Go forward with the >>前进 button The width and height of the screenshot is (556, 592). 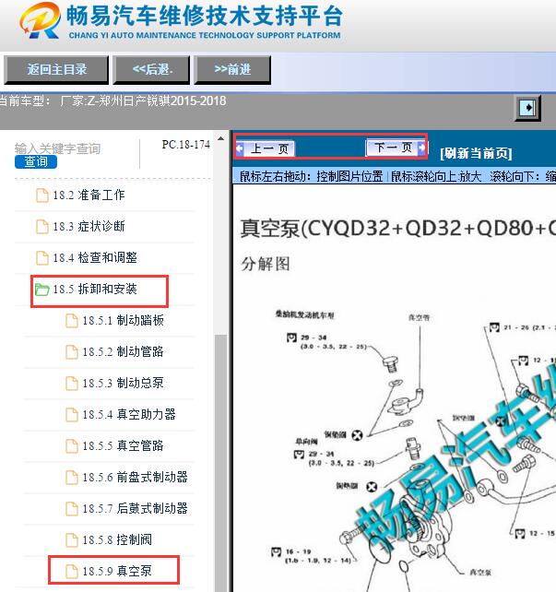(232, 69)
